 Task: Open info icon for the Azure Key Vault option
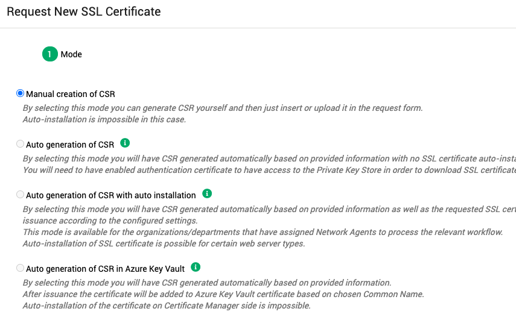196,267
